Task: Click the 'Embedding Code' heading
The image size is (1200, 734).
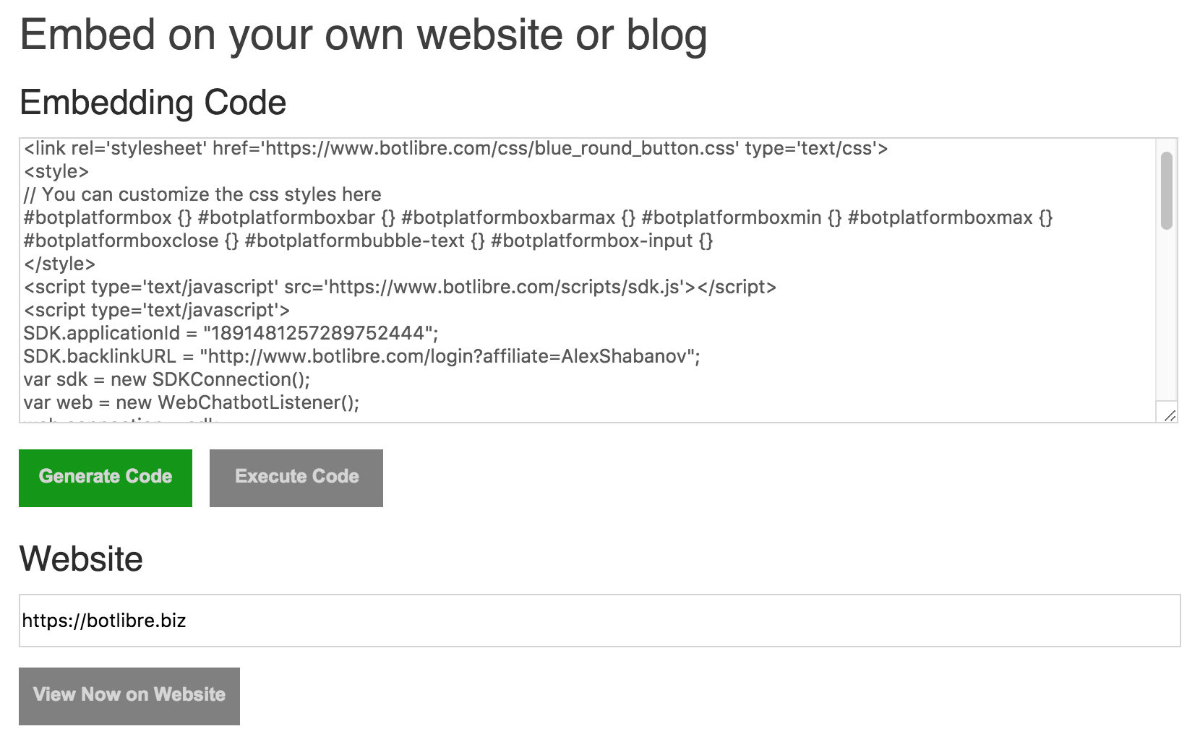Action: (153, 103)
